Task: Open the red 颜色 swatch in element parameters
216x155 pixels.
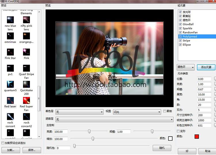Action: tap(197, 136)
